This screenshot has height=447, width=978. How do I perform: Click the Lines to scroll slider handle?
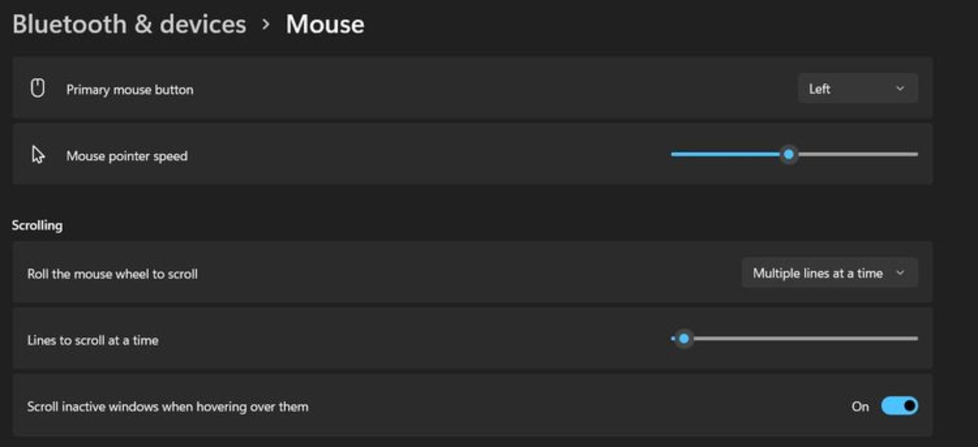click(x=684, y=339)
